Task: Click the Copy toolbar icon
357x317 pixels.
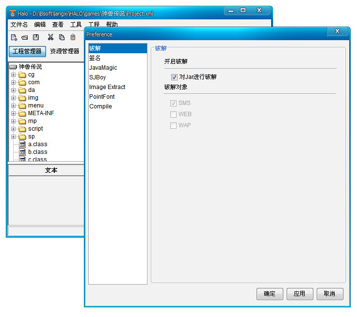Action: 62,37
